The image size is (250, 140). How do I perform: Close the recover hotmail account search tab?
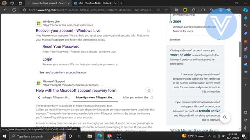tap(69, 3)
